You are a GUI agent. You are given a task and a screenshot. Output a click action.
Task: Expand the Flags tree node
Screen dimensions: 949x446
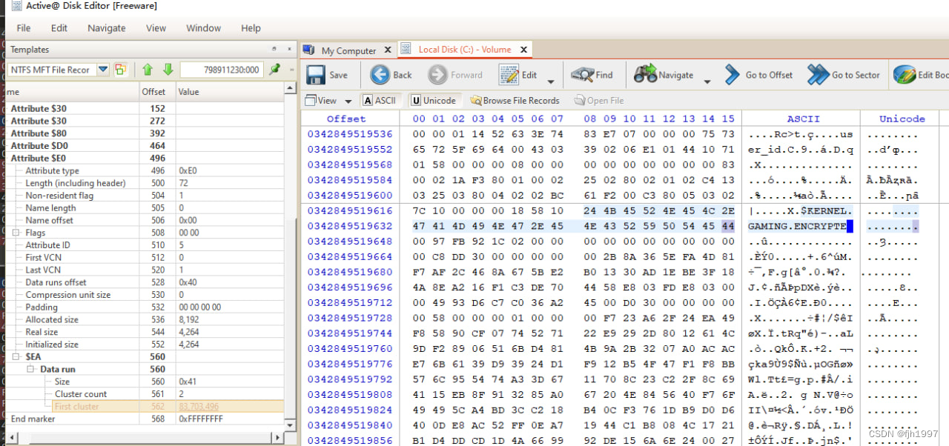[x=16, y=233]
